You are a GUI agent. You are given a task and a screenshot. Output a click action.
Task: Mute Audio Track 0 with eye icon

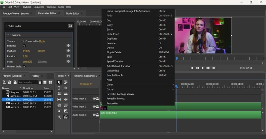[94, 115]
